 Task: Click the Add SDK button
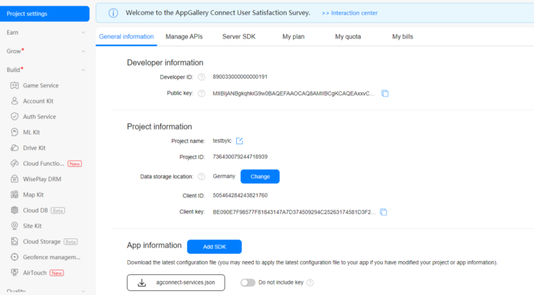(x=214, y=247)
